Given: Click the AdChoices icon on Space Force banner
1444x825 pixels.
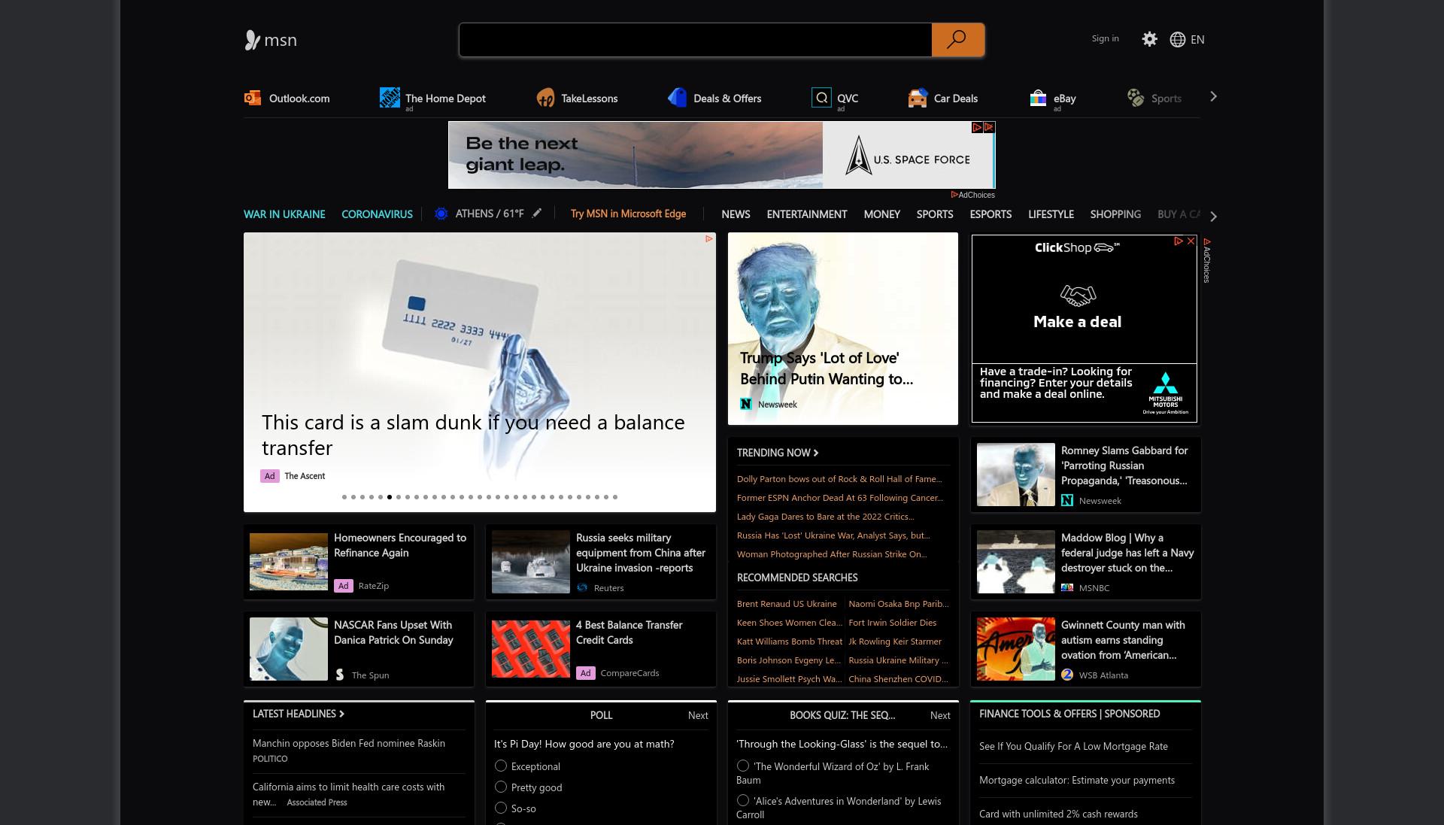Looking at the screenshot, I should click(x=977, y=128).
